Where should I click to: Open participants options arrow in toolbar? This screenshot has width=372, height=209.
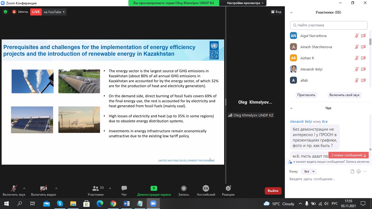point(110,188)
